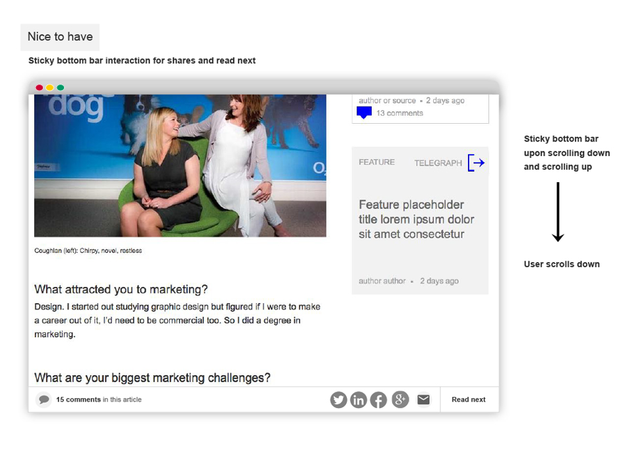Open the blue external arrow icon next to Telegraph

coord(477,163)
